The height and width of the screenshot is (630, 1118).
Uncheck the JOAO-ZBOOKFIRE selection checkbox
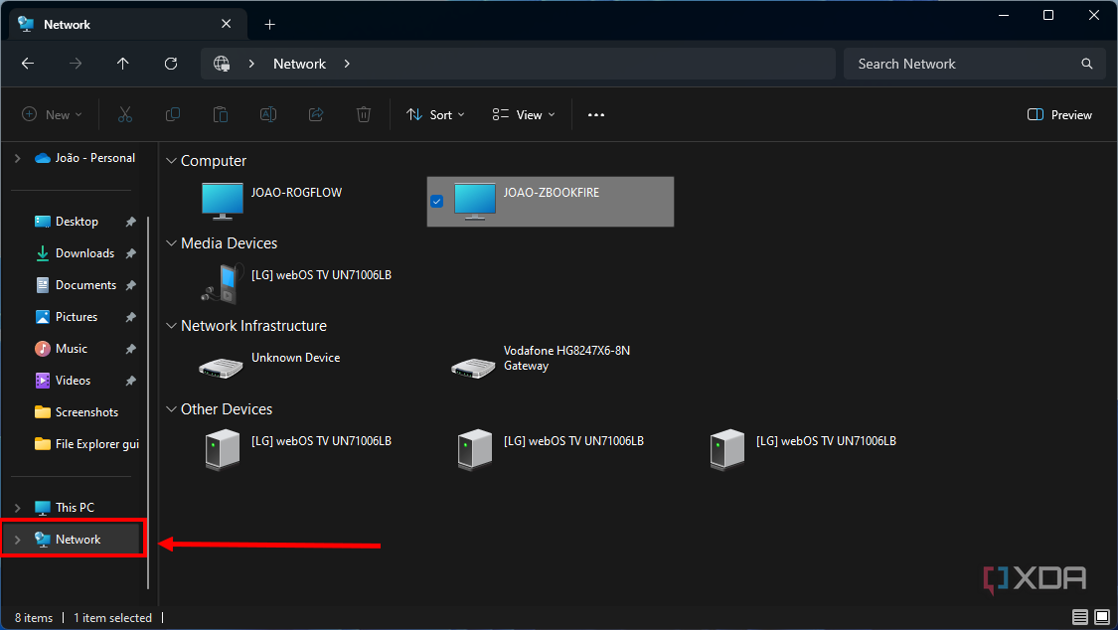[437, 201]
